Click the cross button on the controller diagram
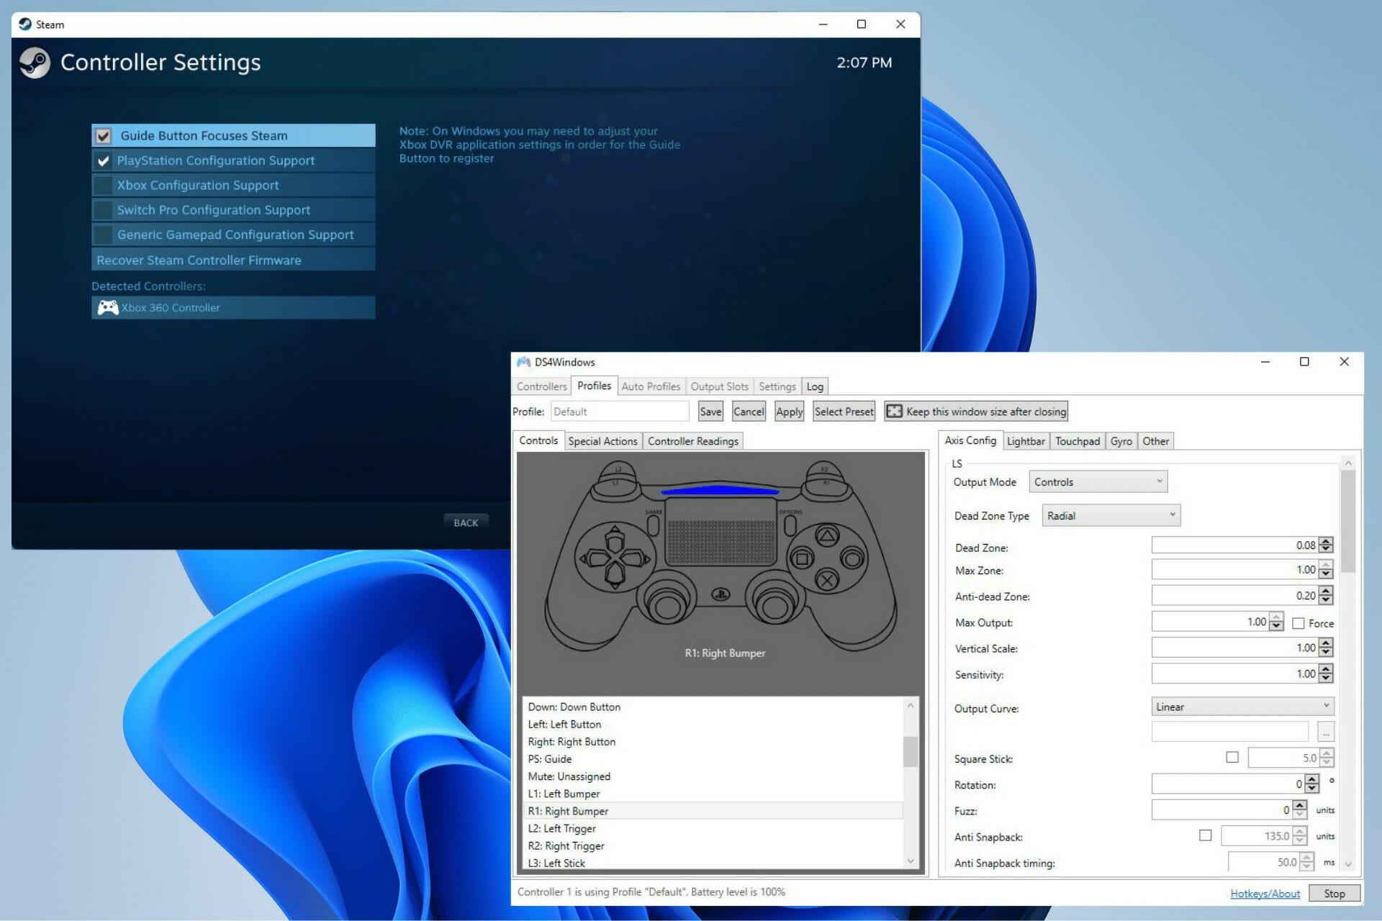This screenshot has height=921, width=1382. 827,580
